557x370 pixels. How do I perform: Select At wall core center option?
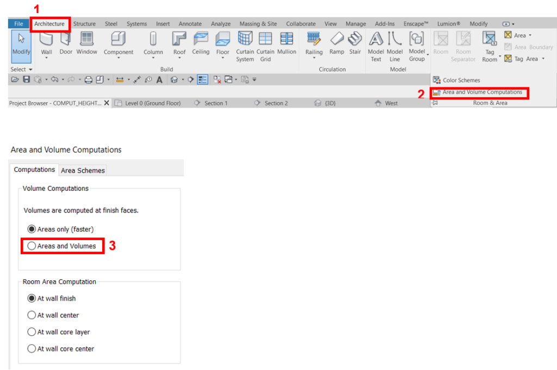tap(61, 349)
